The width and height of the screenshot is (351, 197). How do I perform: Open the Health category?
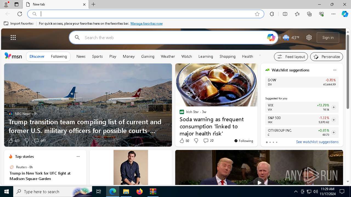tap(247, 56)
